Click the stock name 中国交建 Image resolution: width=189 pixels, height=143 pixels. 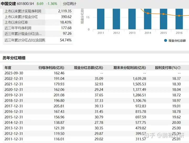[x=8, y=4]
